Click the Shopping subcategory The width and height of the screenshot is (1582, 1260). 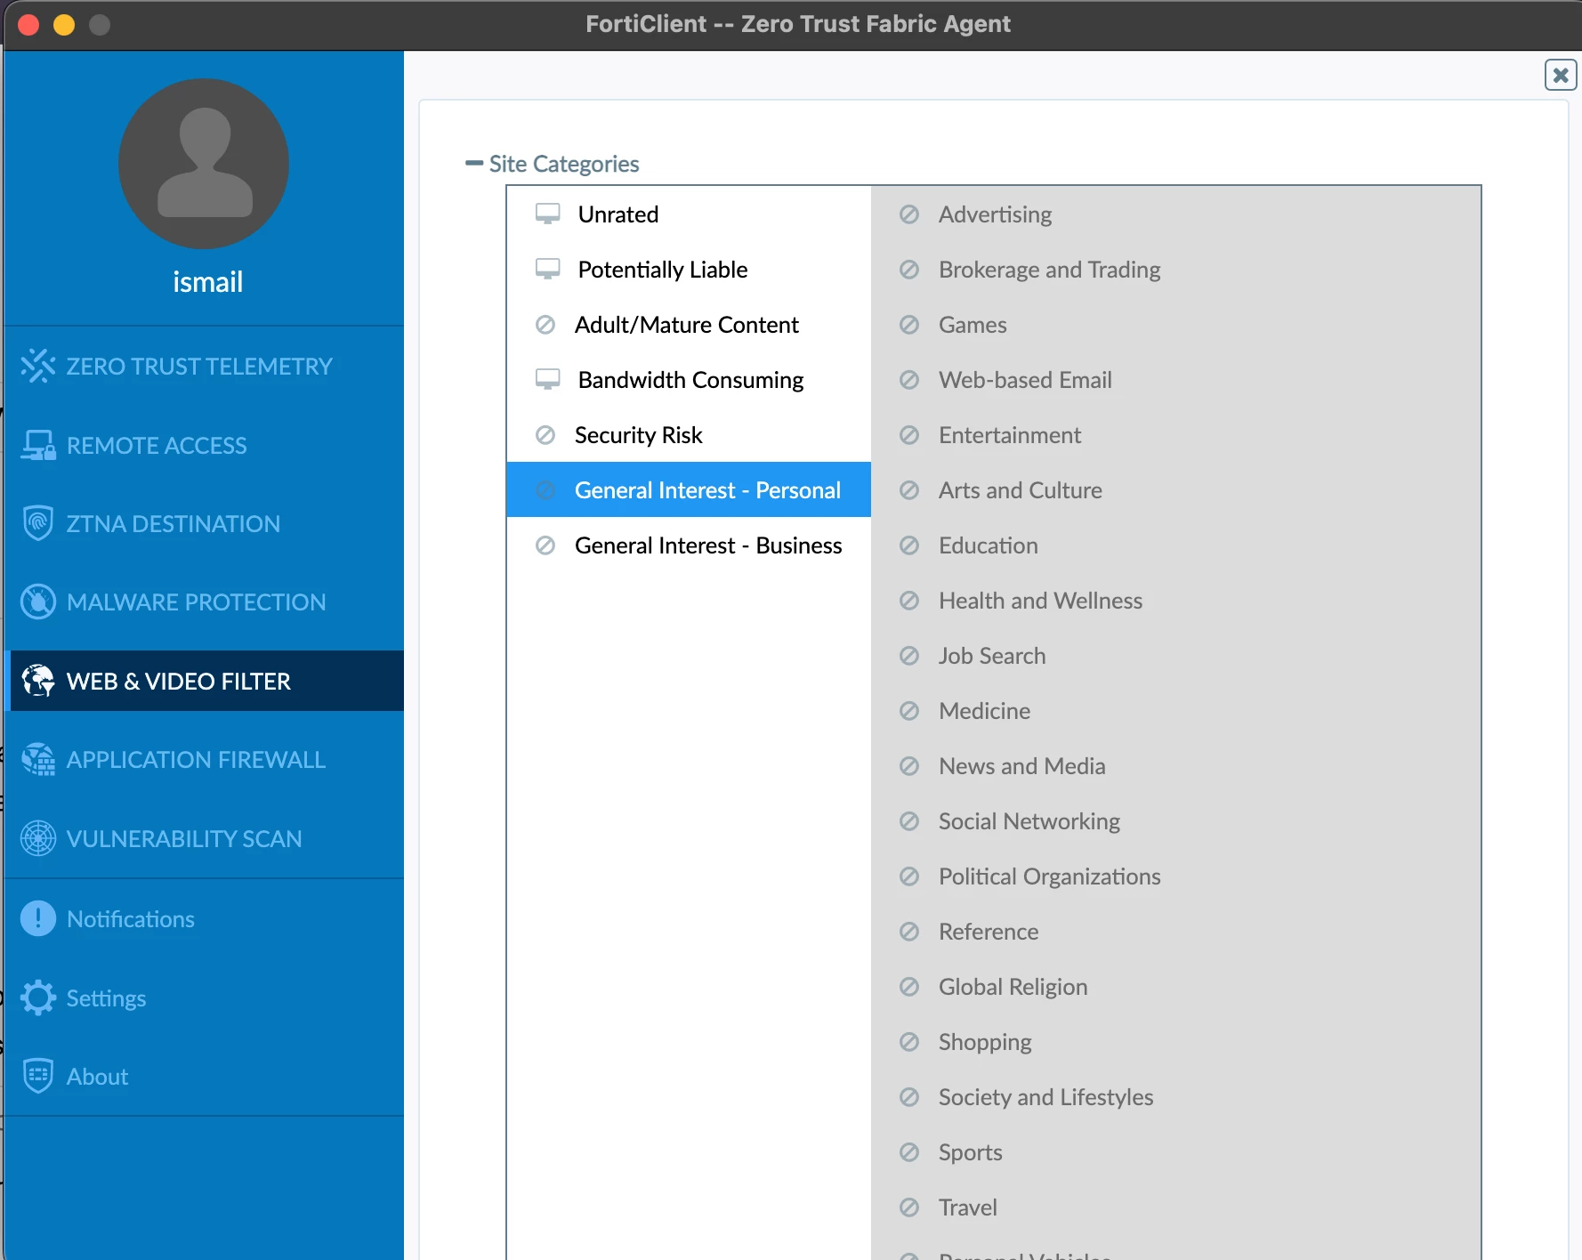985,1042
